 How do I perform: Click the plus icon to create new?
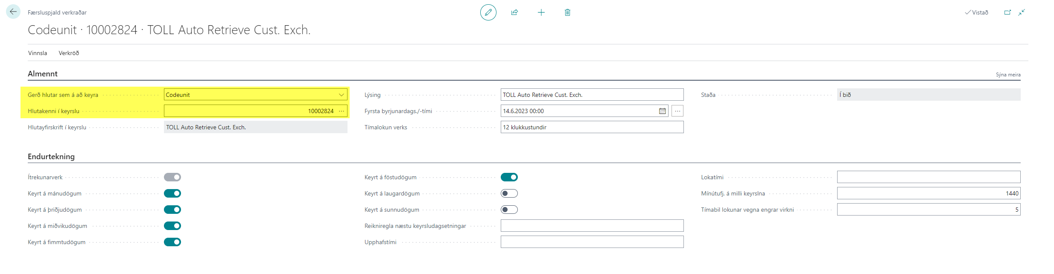[541, 12]
